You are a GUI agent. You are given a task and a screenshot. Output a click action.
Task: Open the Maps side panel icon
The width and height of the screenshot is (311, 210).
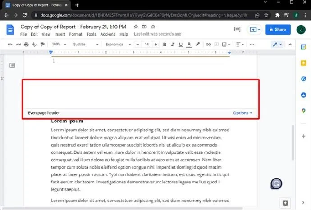tap(303, 111)
